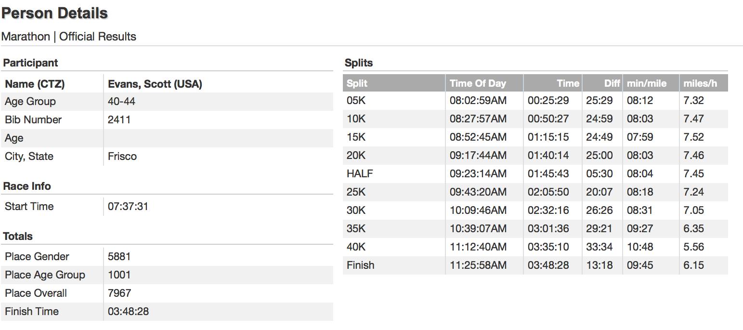Image resolution: width=743 pixels, height=330 pixels.
Task: Click the Age Group value 40-44
Action: tap(121, 101)
